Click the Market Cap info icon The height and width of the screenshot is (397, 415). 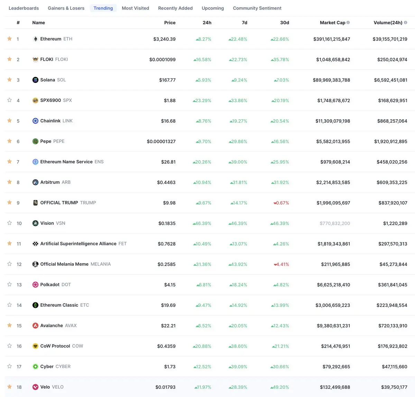point(348,22)
